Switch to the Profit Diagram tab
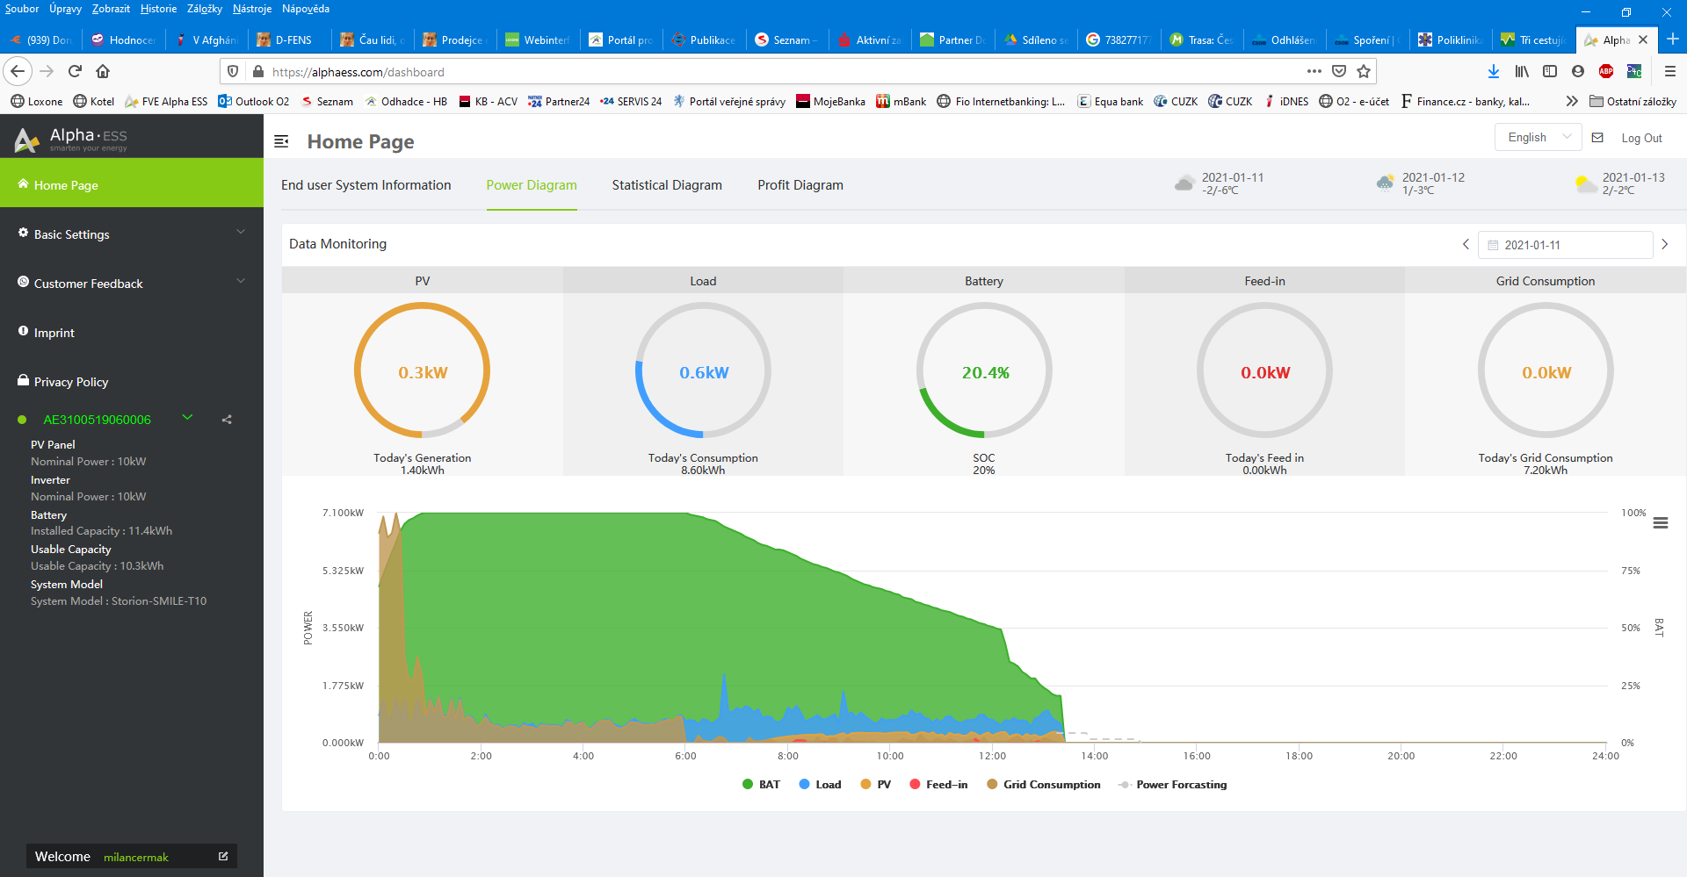The height and width of the screenshot is (877, 1687). click(x=800, y=185)
